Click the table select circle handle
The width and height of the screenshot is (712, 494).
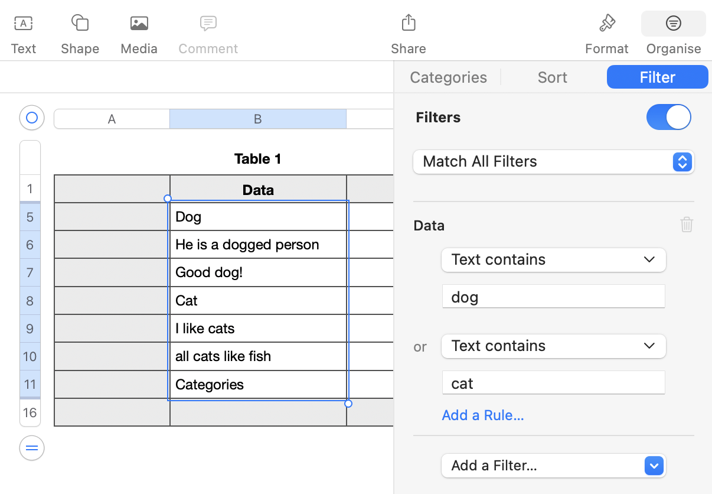coord(32,118)
